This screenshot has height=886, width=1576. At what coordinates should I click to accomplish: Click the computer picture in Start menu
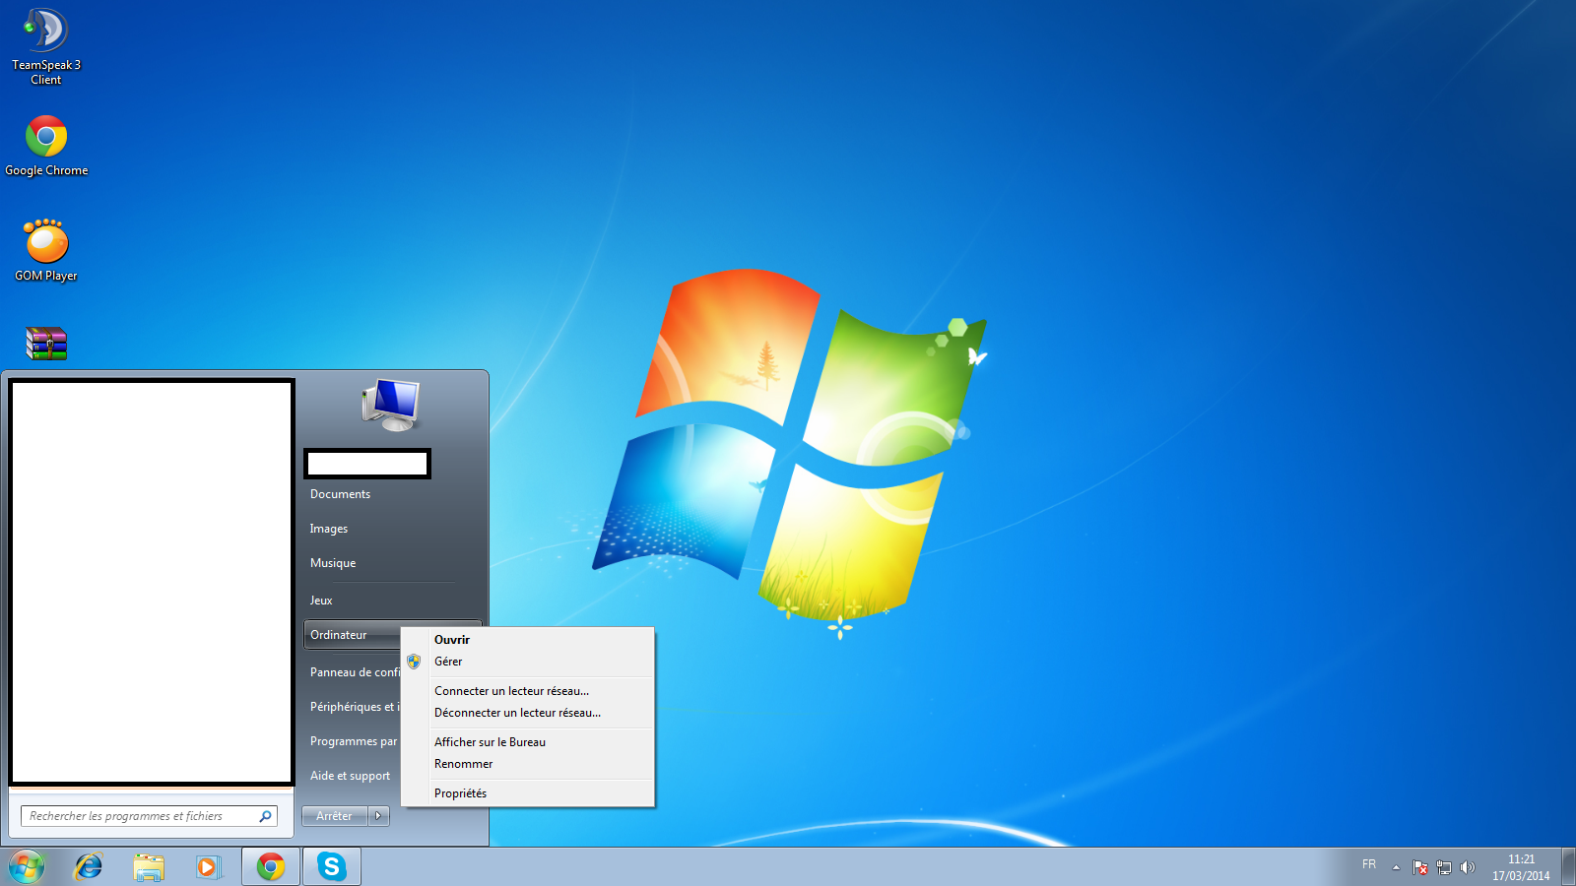point(392,406)
